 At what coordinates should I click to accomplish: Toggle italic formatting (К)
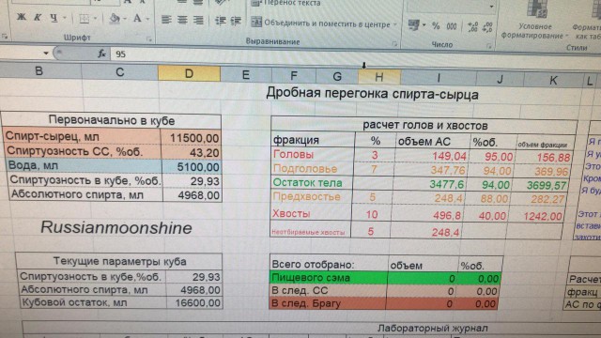pyautogui.click(x=38, y=18)
